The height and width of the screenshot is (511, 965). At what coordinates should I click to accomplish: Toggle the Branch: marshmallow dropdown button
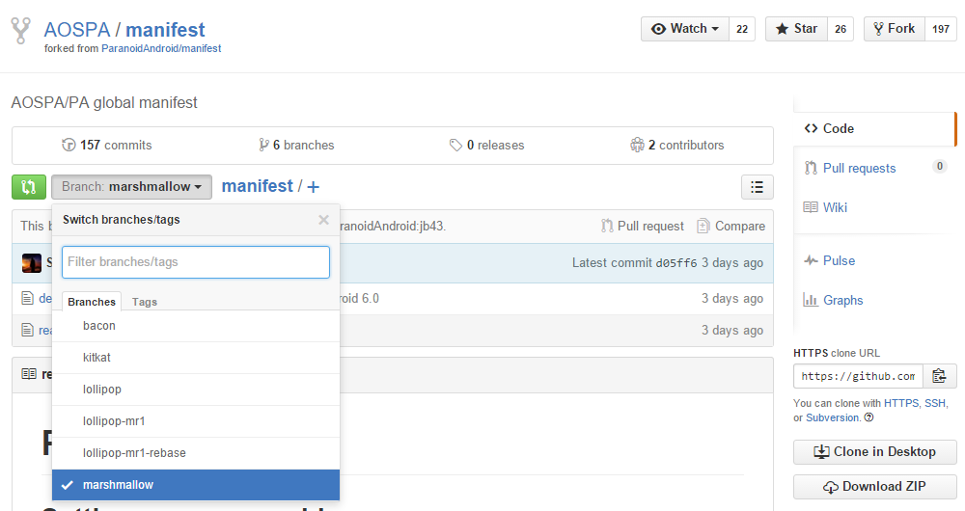coord(131,187)
